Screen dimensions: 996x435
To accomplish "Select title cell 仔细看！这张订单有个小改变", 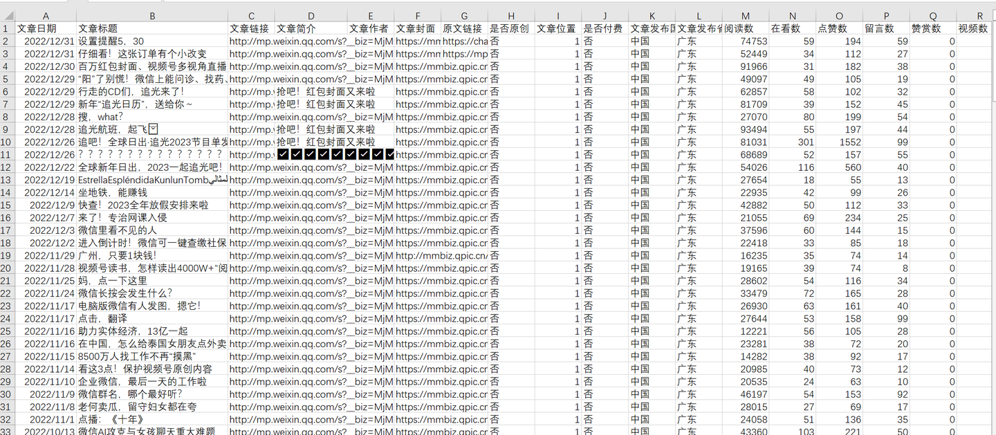I will point(152,54).
